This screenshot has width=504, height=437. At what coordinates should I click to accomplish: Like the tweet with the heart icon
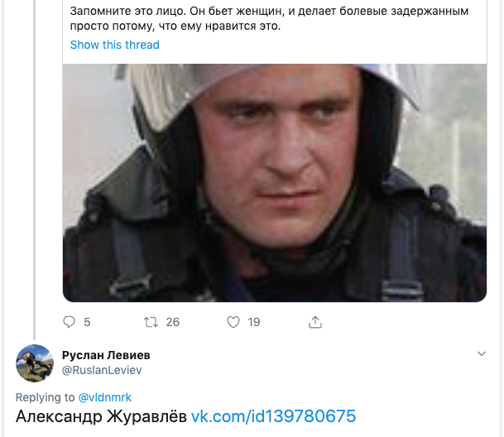click(x=233, y=322)
